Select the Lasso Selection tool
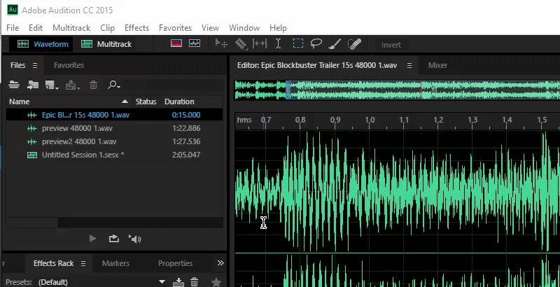The image size is (560, 287). pos(316,44)
